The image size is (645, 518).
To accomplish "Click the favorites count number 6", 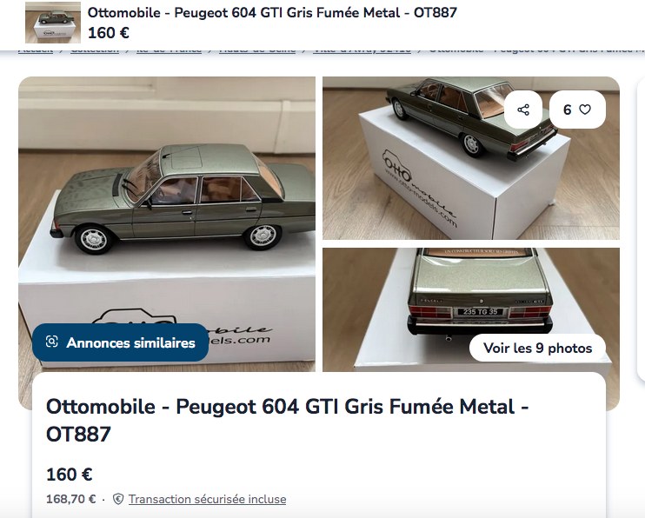I will [568, 110].
